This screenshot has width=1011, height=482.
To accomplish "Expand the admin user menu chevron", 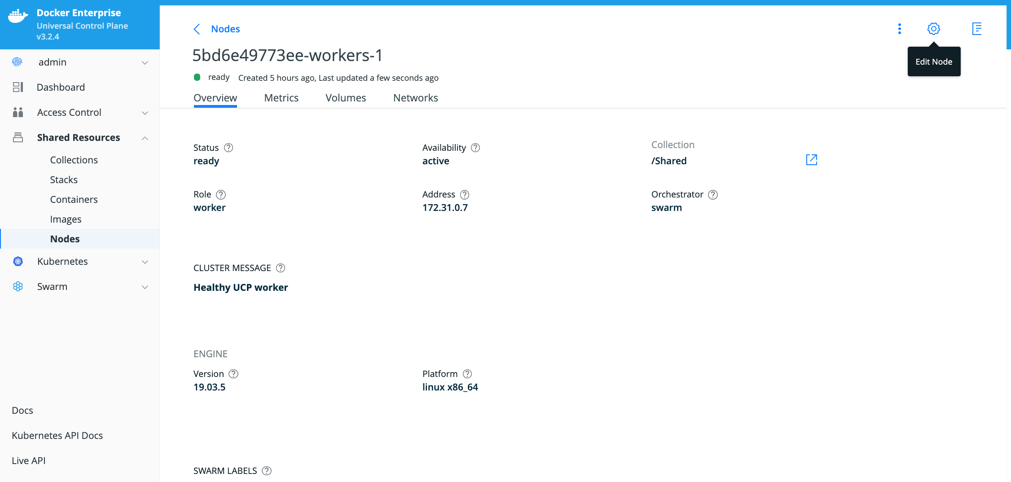I will (x=145, y=62).
